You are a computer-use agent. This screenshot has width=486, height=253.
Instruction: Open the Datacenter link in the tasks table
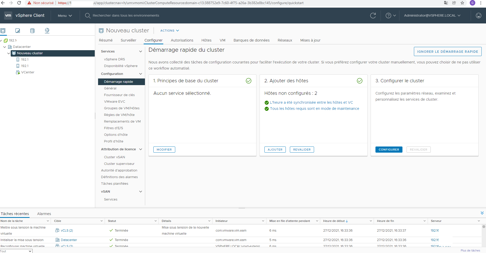click(x=69, y=240)
